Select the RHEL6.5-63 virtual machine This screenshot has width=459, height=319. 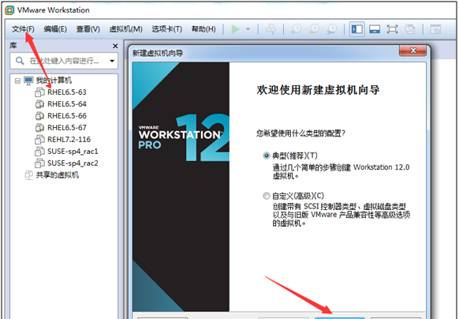tap(67, 92)
